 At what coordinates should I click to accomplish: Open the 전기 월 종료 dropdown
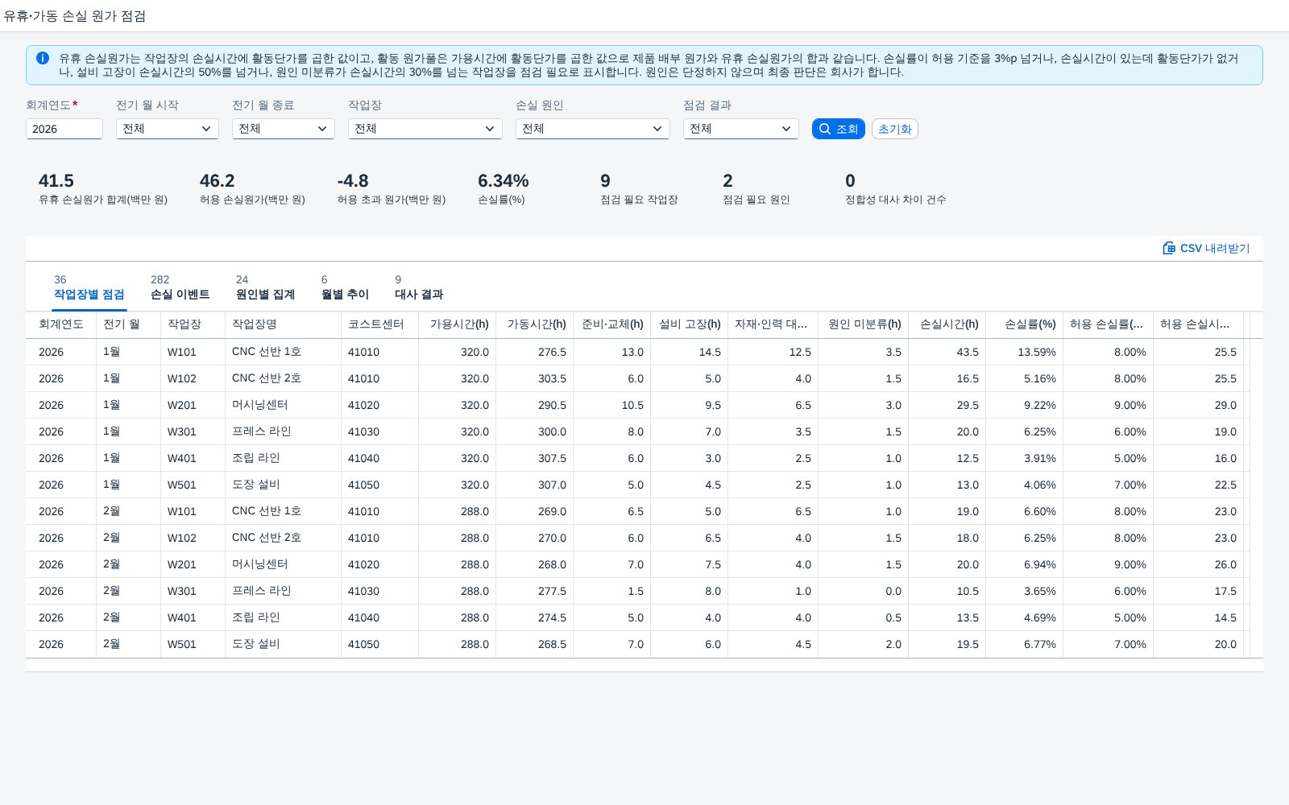[284, 129]
